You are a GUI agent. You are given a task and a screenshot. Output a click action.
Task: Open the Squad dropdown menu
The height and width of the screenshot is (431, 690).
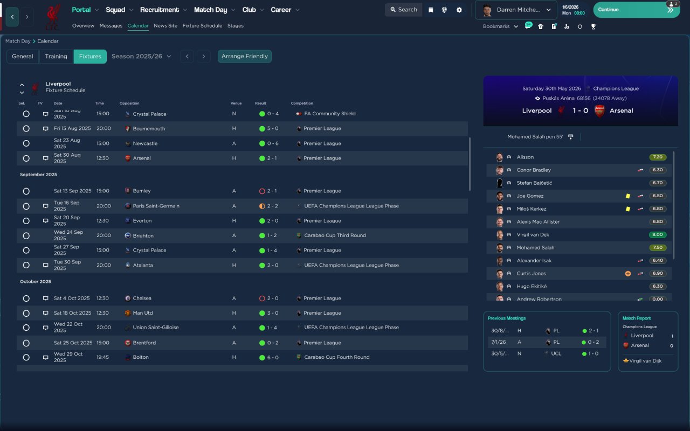pos(120,10)
